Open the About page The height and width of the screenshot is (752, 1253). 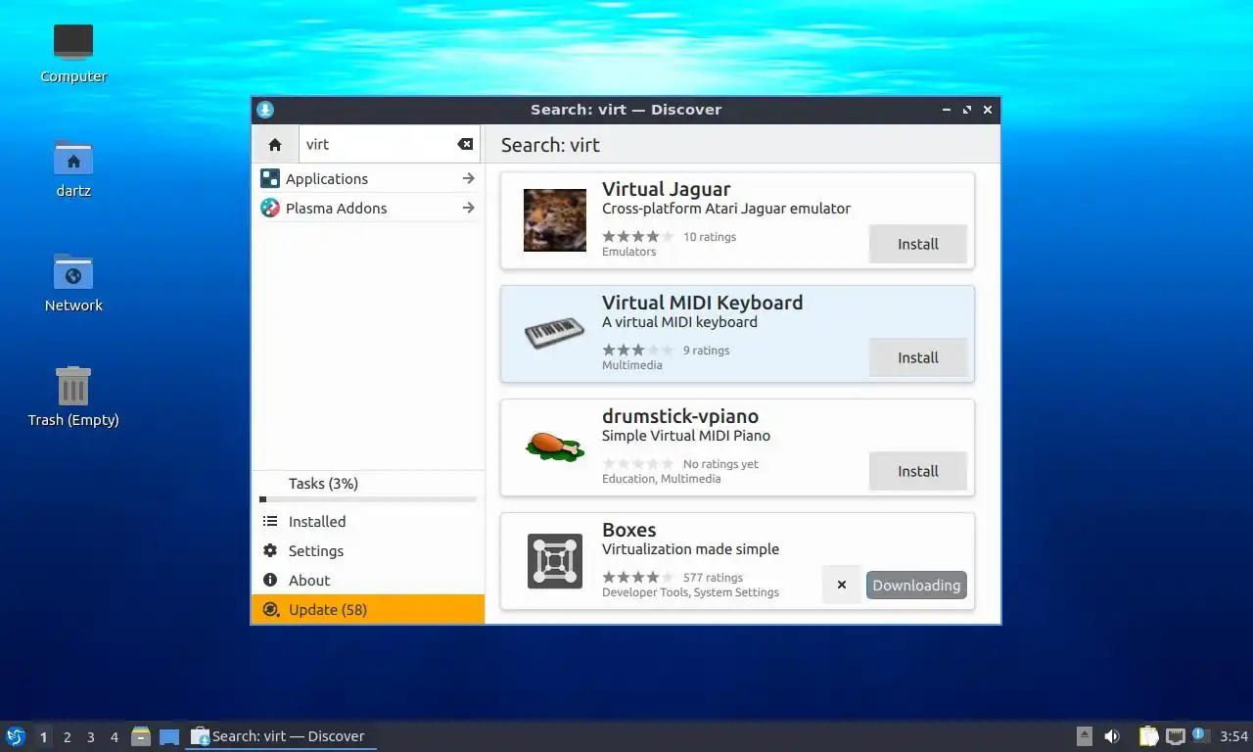[x=368, y=580]
